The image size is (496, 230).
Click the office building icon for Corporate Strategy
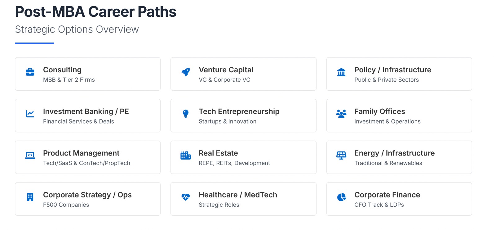pos(30,197)
